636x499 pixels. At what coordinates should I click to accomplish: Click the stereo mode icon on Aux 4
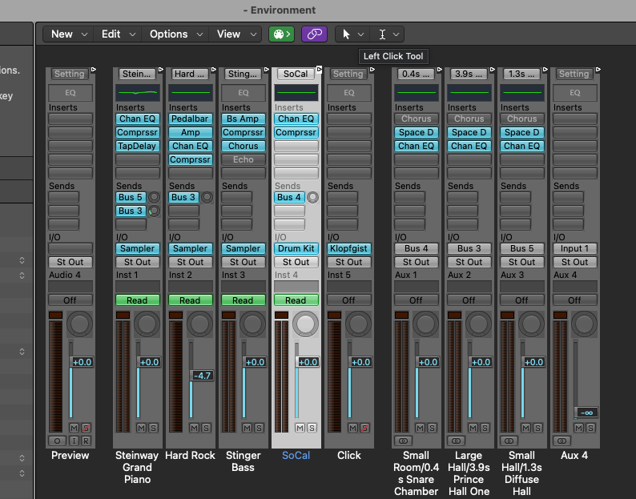pos(562,441)
